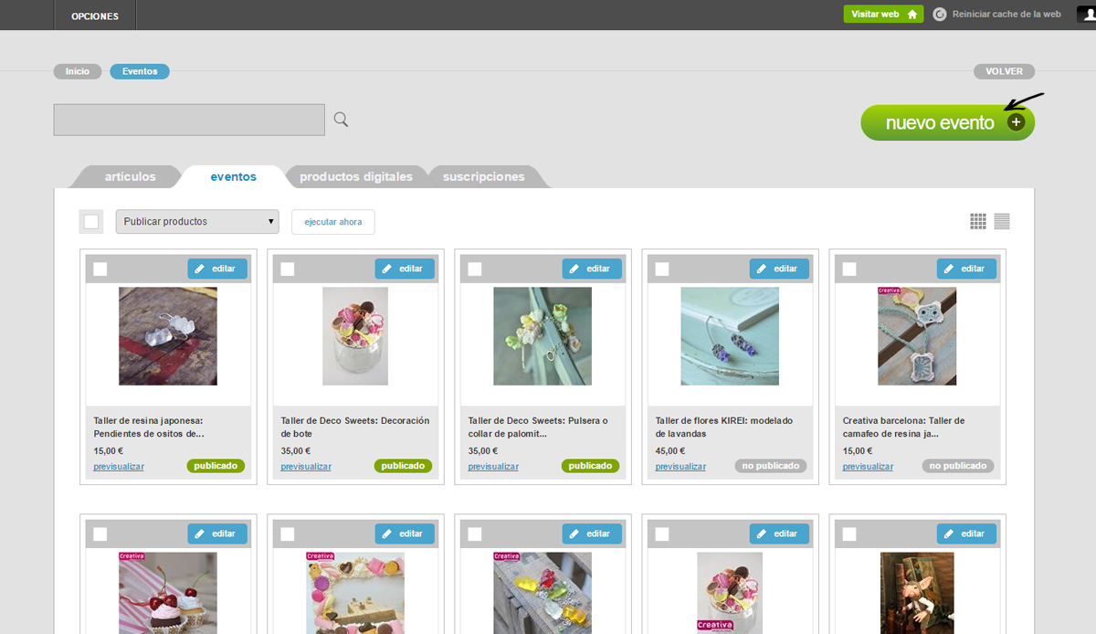Click the publicado badge on the Decoración de bote card

[x=403, y=466]
